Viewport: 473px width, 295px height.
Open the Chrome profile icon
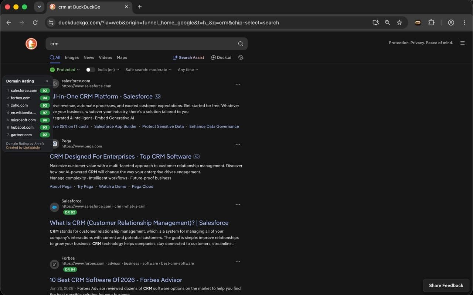(x=451, y=22)
